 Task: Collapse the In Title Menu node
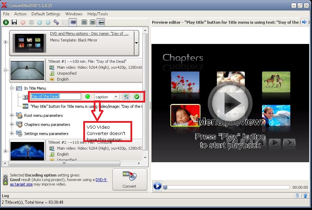pyautogui.click(x=12, y=88)
